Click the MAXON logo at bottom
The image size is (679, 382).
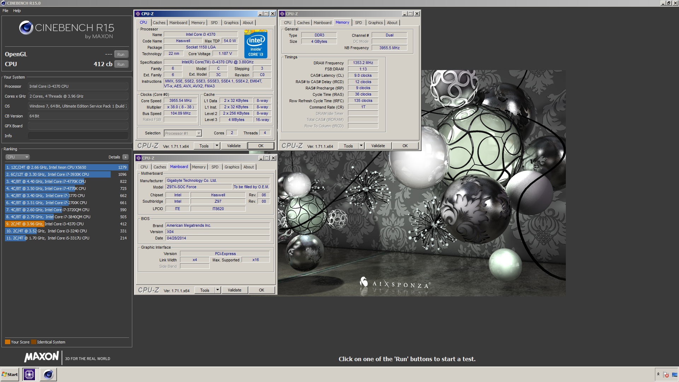[41, 357]
